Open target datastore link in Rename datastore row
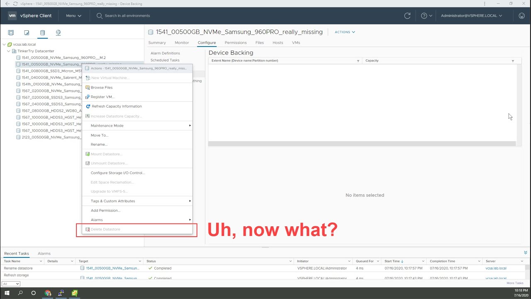 point(113,268)
